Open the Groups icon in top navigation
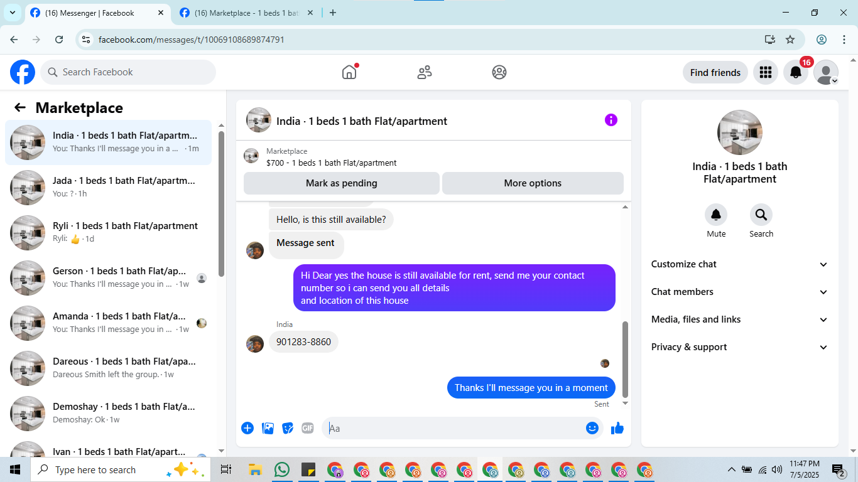The height and width of the screenshot is (482, 858). coord(499,72)
